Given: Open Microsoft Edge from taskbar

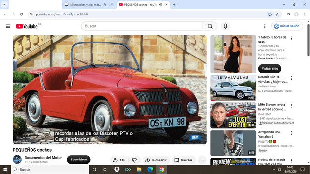Looking at the screenshot, I should click(150, 170).
